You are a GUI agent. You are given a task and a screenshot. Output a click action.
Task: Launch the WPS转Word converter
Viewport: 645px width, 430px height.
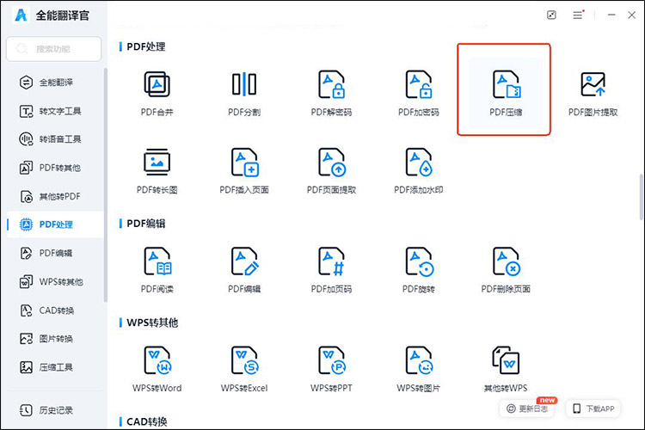157,370
